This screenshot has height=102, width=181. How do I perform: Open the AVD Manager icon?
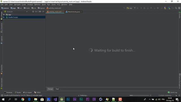click(x=165, y=8)
